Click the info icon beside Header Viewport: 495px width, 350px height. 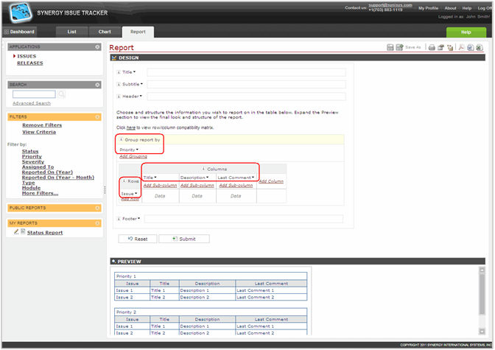tap(119, 97)
